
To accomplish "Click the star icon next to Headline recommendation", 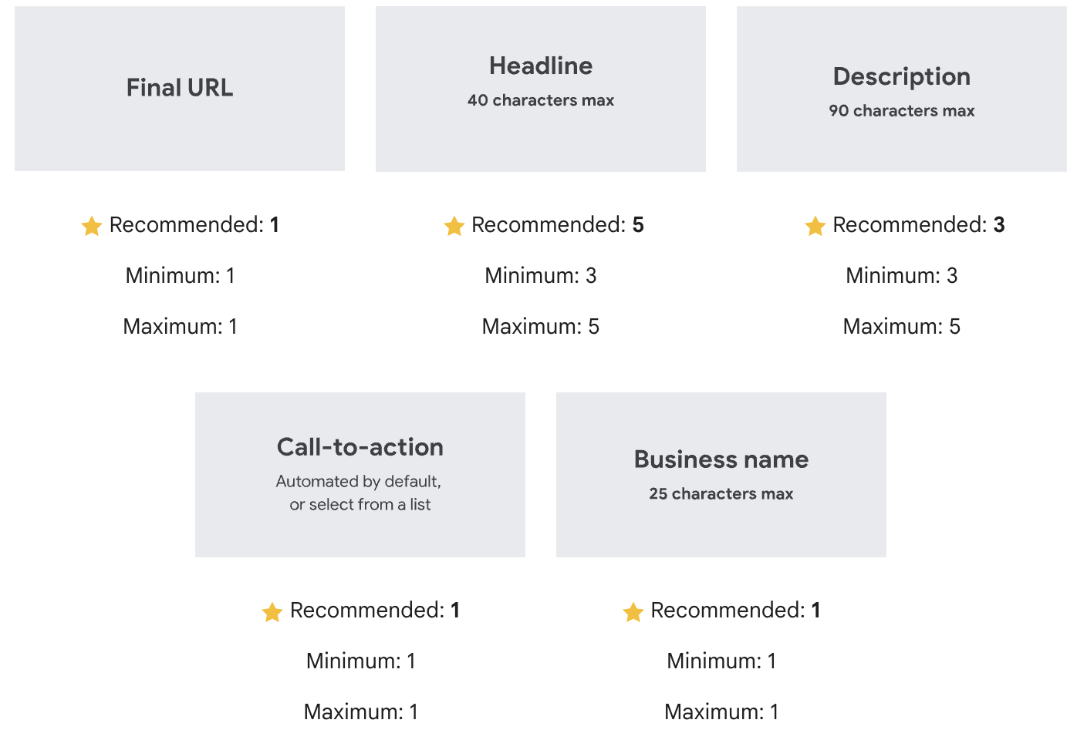I will [454, 226].
